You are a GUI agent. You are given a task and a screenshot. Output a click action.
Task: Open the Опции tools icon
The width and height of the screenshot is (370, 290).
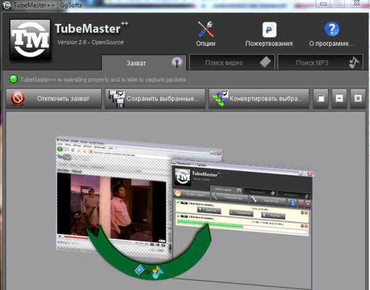[205, 30]
